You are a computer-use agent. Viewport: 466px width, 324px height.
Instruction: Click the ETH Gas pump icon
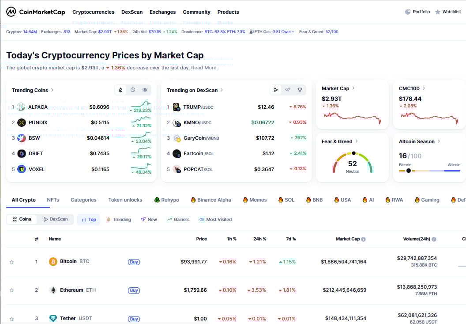[252, 31]
